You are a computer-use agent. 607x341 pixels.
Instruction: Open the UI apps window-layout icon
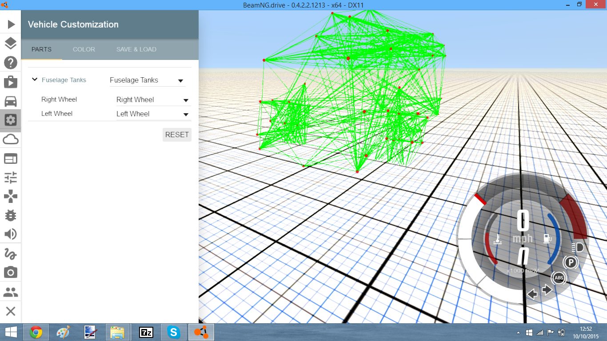click(x=11, y=159)
